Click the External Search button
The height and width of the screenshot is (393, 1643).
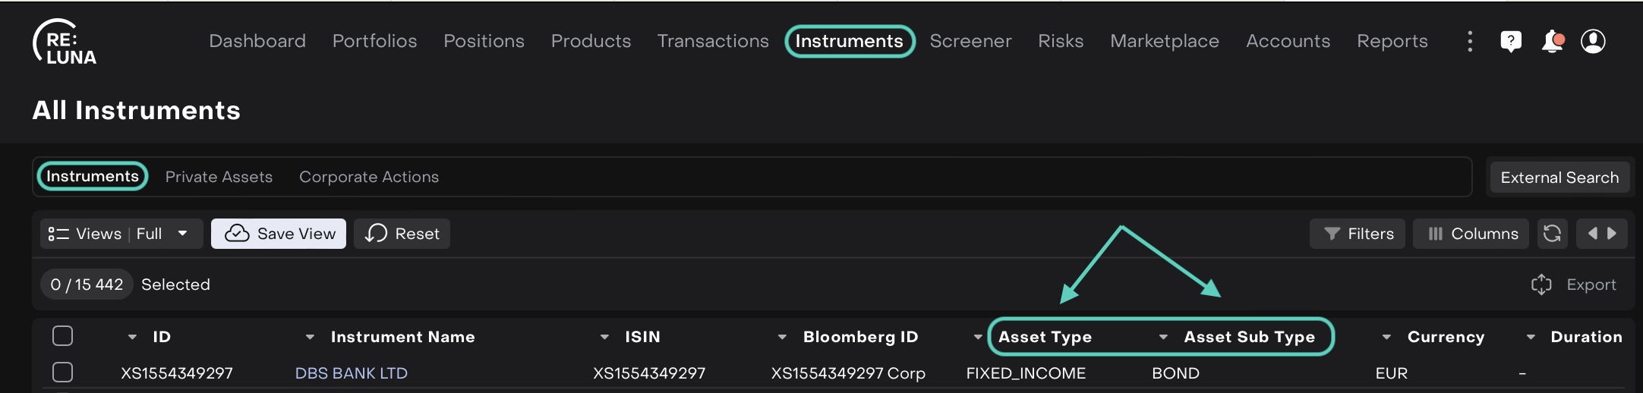(1559, 178)
